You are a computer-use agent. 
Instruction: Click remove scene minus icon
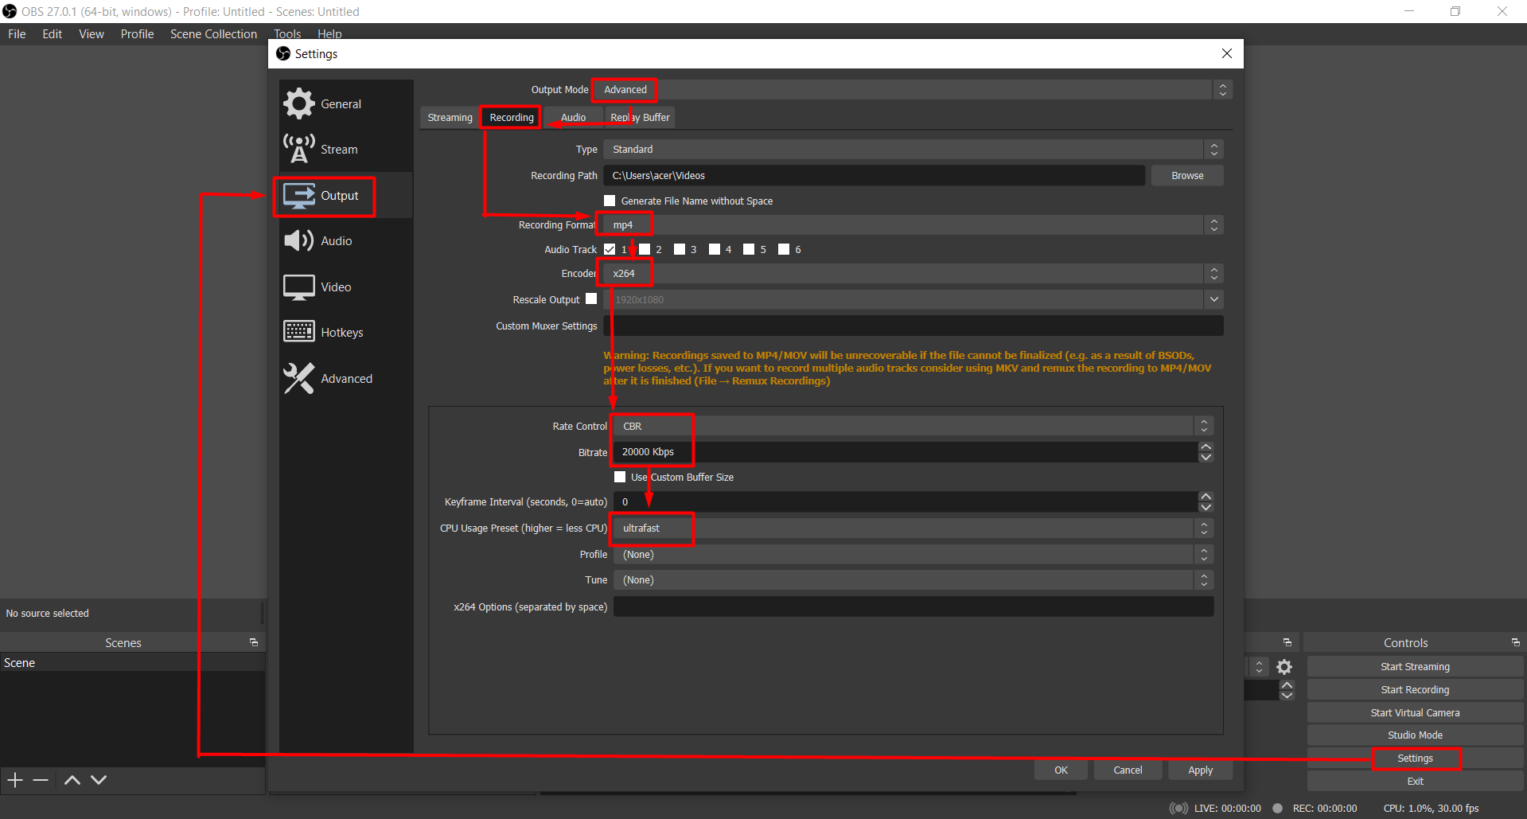click(x=41, y=780)
